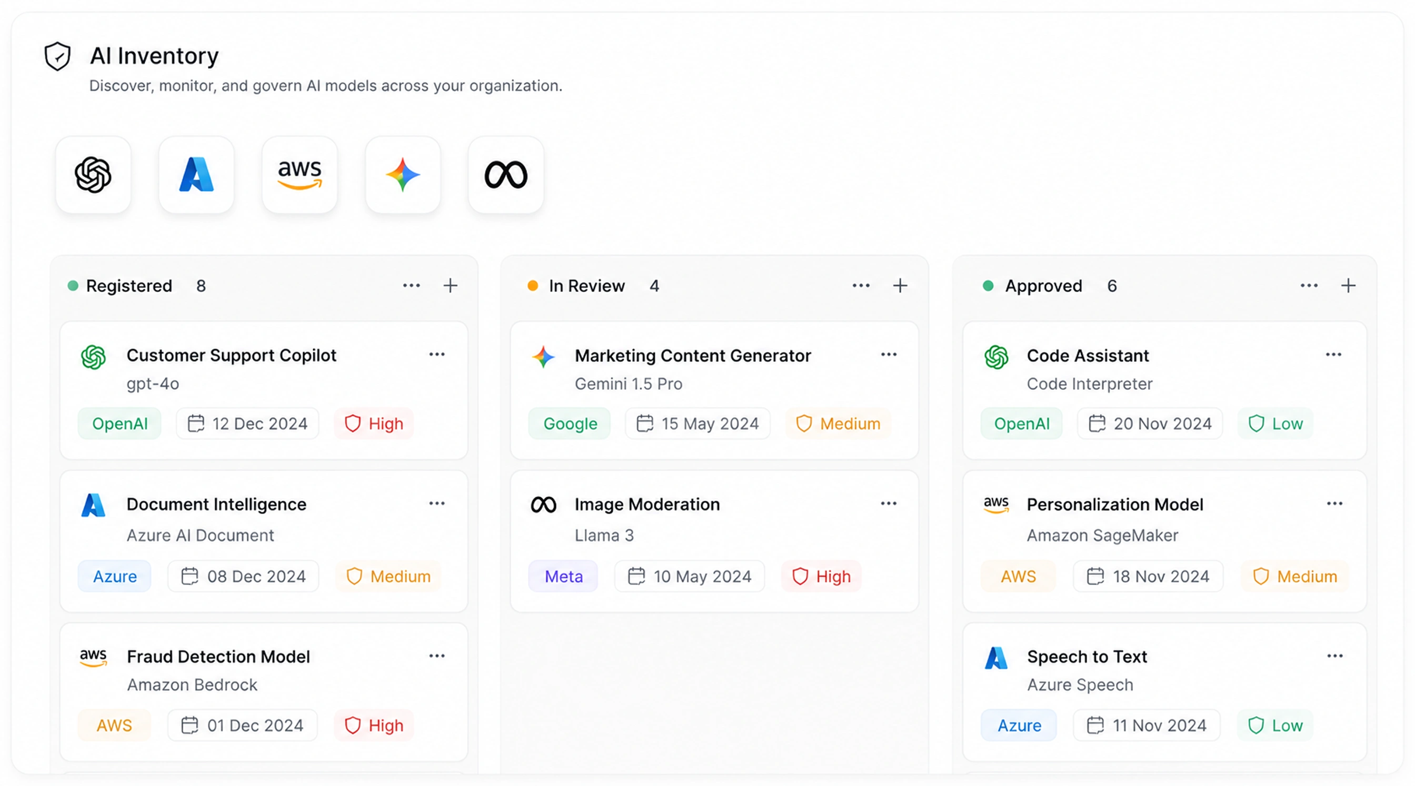Open Speech to Text card menu
This screenshot has width=1415, height=786.
[x=1335, y=656]
